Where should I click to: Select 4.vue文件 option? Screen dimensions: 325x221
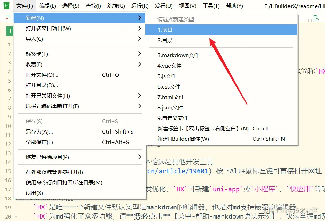tap(221, 66)
